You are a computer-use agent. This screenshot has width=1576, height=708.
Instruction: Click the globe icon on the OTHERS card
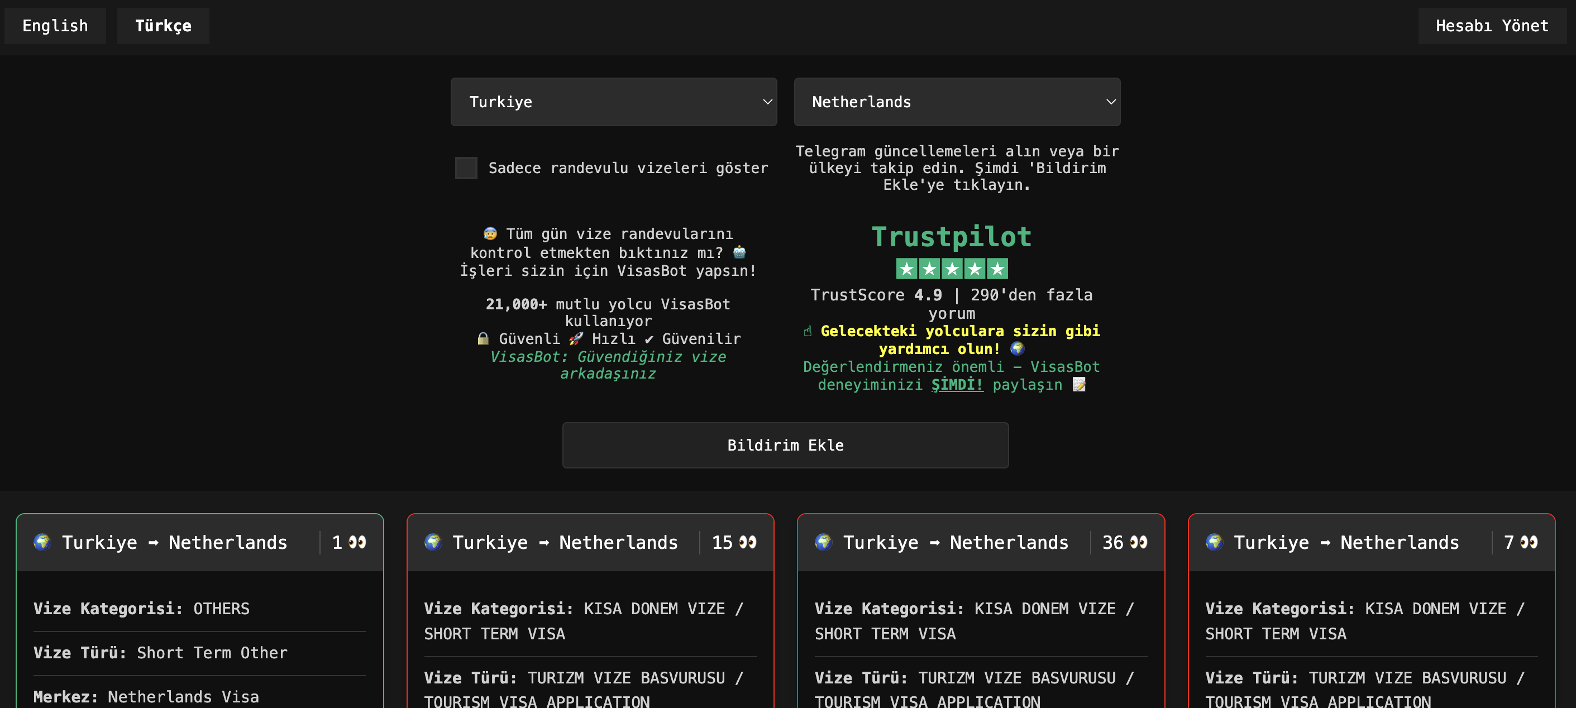click(x=42, y=542)
